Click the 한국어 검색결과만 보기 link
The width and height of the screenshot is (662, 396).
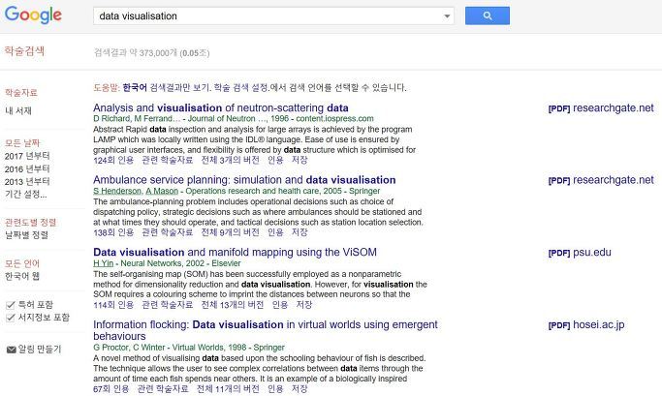click(x=166, y=88)
